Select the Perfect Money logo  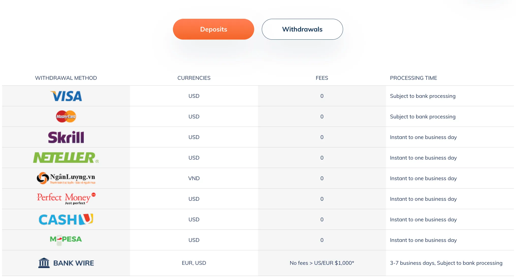66,199
